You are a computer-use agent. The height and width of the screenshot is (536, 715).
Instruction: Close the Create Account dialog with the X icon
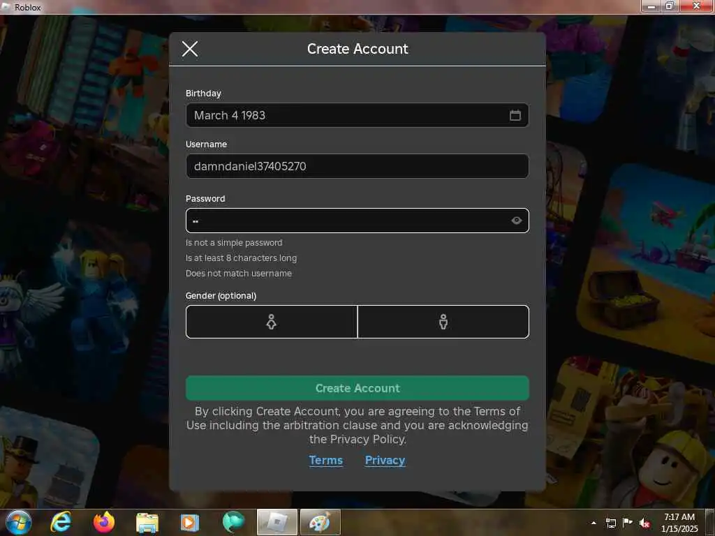(x=190, y=49)
